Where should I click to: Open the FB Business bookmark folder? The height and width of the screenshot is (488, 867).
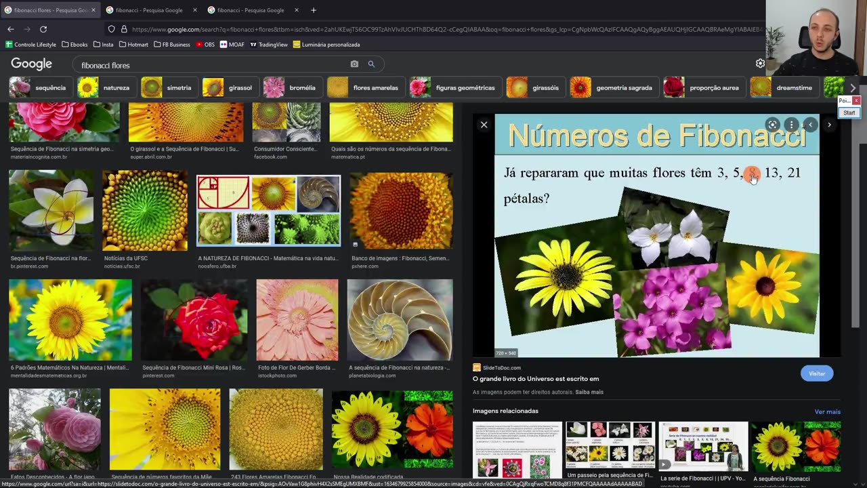click(x=172, y=45)
